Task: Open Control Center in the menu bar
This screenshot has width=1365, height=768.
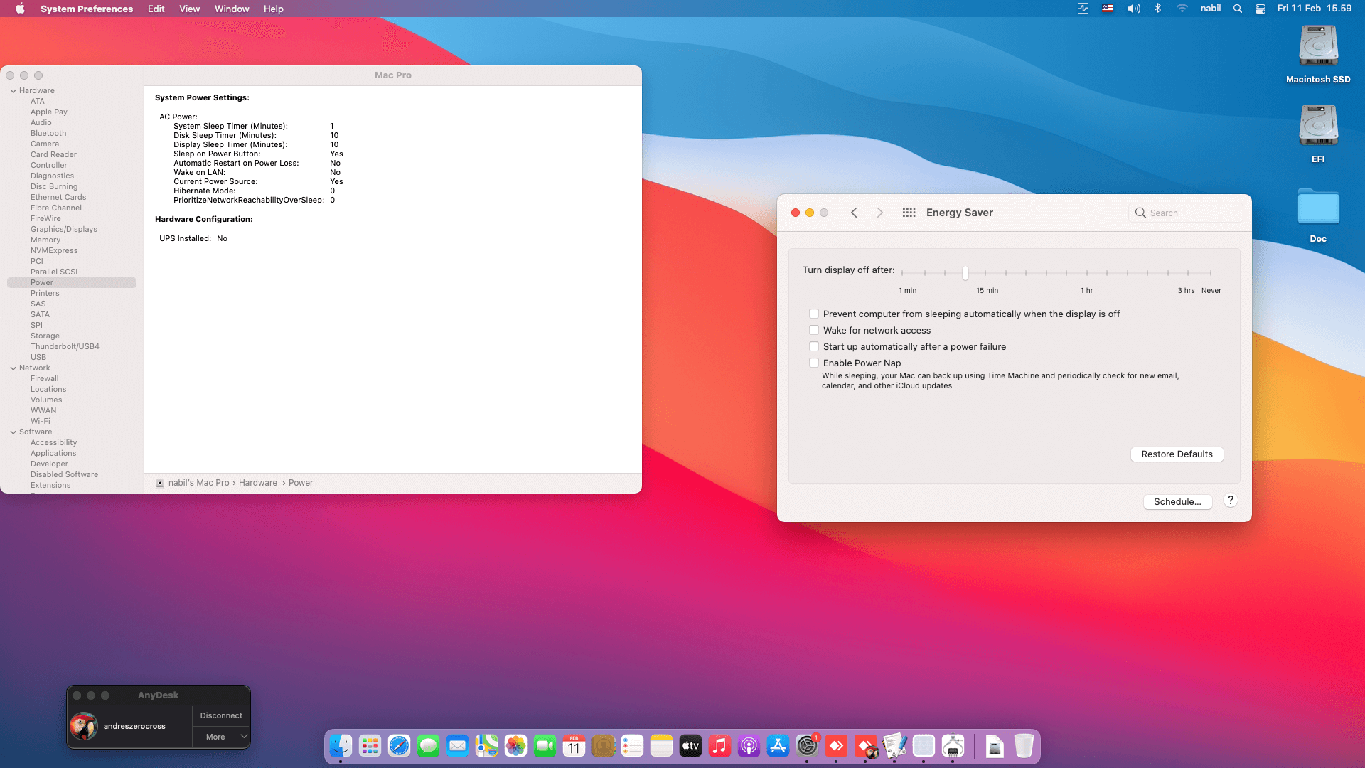Action: tap(1260, 9)
